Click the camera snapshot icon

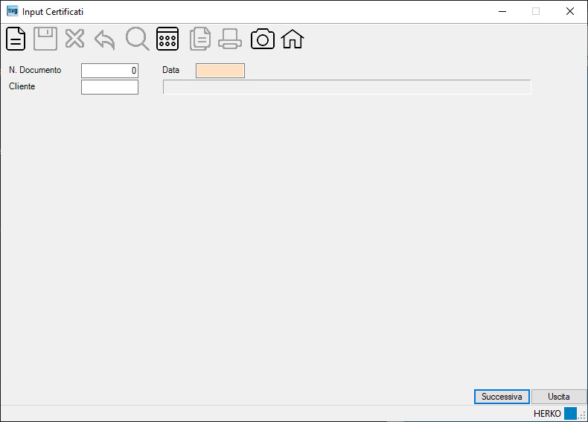(x=263, y=39)
